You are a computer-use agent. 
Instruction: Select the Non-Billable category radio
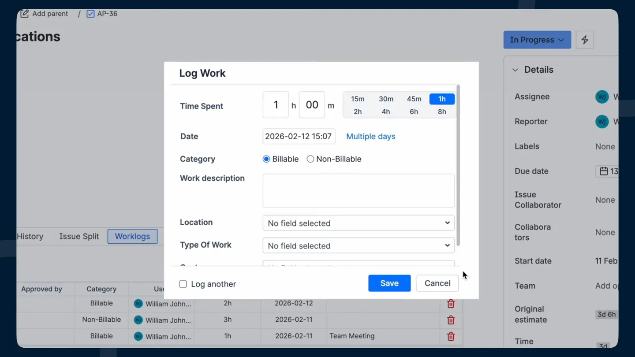310,159
